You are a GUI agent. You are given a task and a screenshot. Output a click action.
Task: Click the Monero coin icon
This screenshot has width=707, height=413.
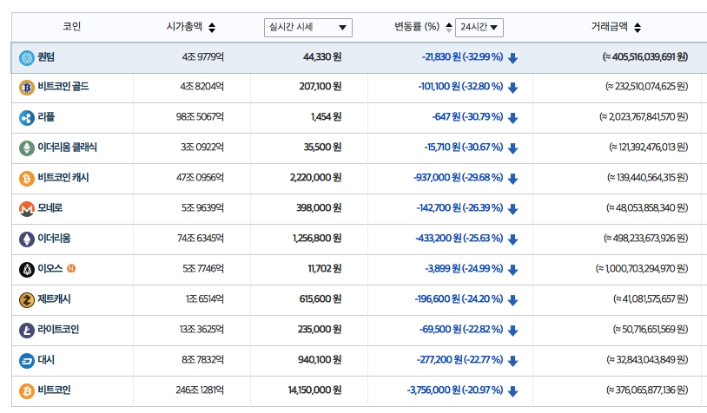pos(27,208)
